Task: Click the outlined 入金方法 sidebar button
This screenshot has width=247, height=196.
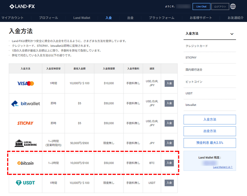Action: [210, 120]
